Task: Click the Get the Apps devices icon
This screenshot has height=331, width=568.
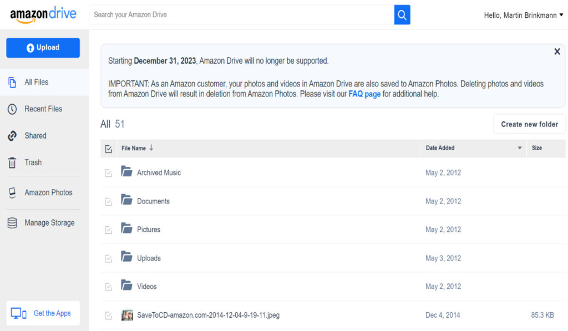Action: coord(18,313)
